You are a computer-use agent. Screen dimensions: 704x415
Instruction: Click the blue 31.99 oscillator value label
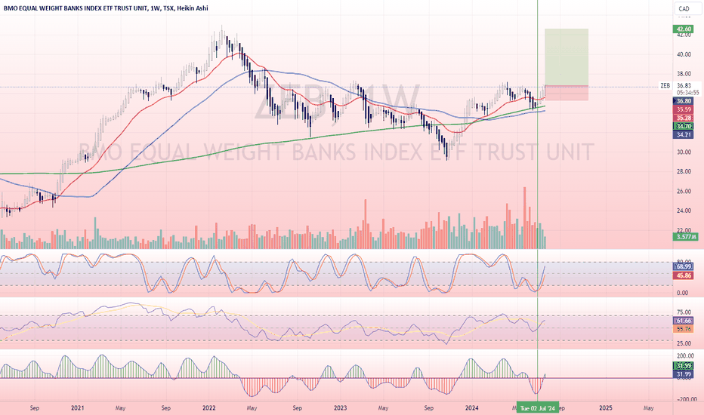pos(684,374)
